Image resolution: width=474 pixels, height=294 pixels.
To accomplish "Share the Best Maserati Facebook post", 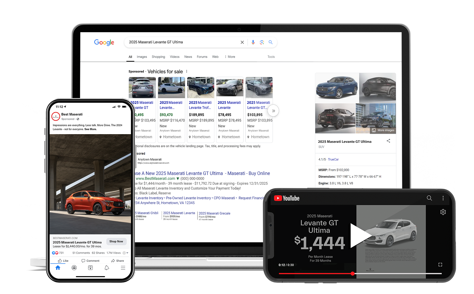I will [118, 261].
